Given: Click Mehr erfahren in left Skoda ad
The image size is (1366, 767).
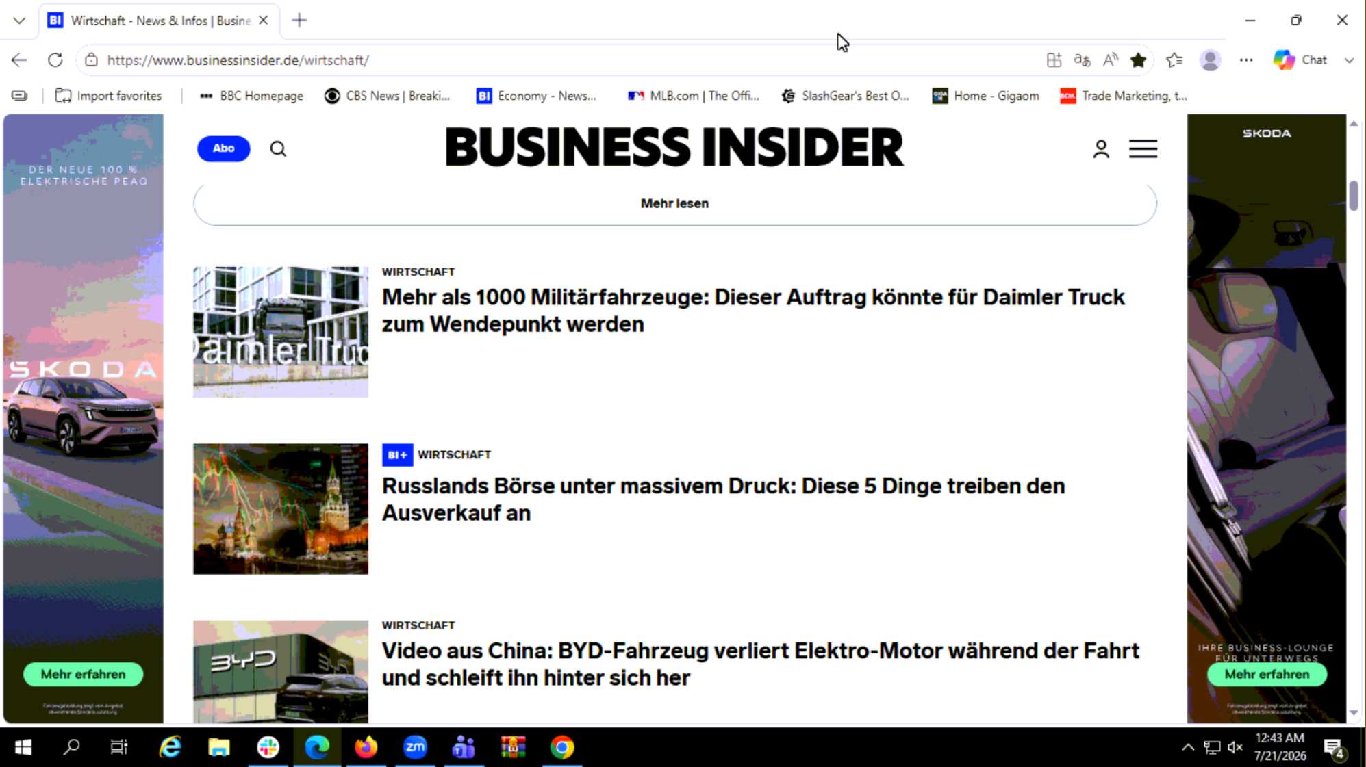Looking at the screenshot, I should [x=84, y=674].
